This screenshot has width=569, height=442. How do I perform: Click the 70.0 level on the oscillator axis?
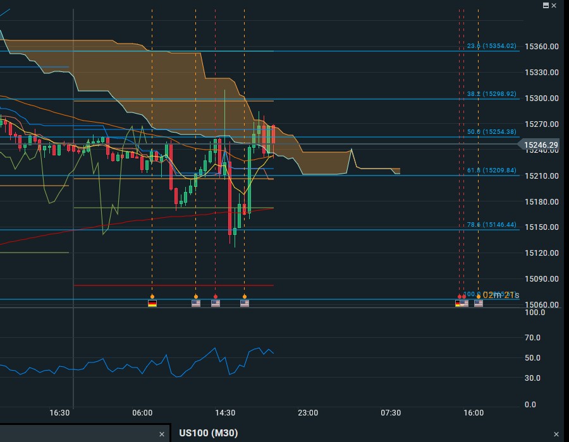click(532, 338)
